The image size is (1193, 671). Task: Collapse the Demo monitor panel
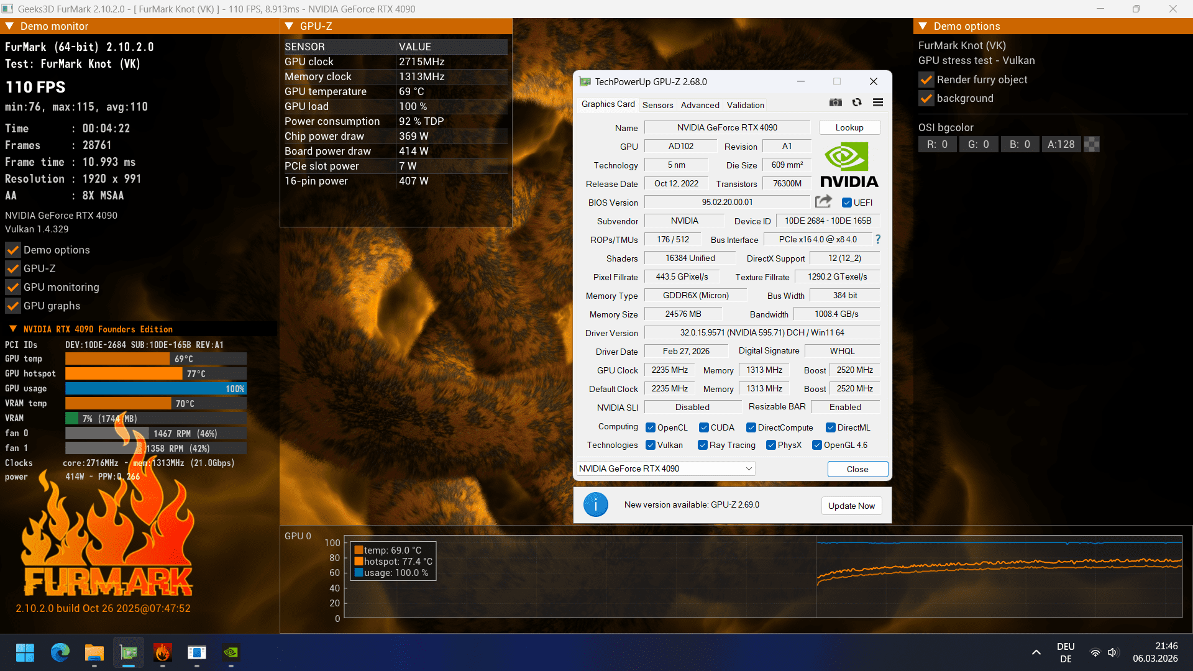click(10, 26)
